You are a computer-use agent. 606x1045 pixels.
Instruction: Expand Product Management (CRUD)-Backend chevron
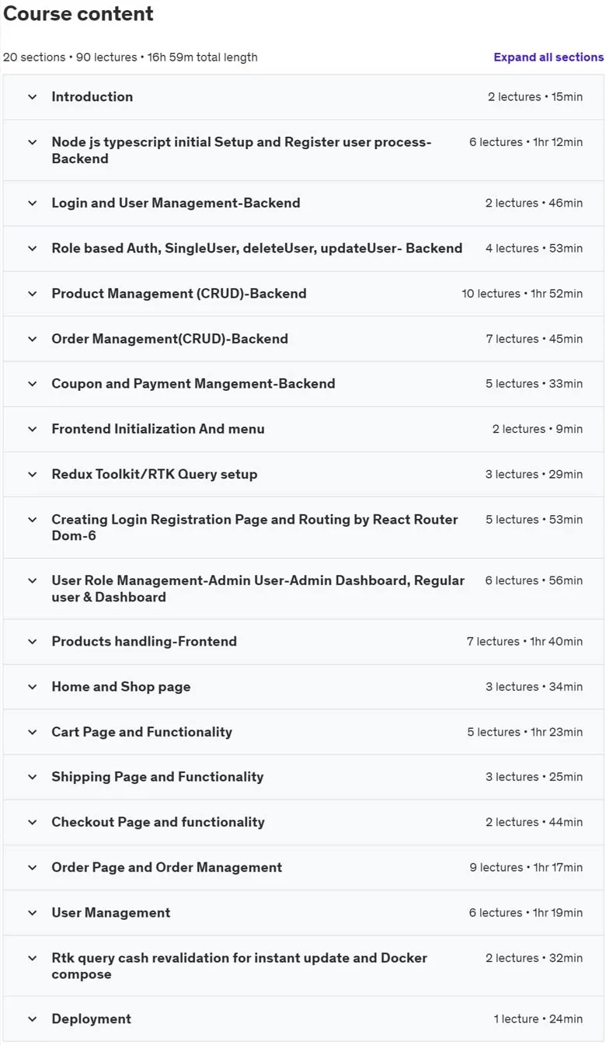32,294
